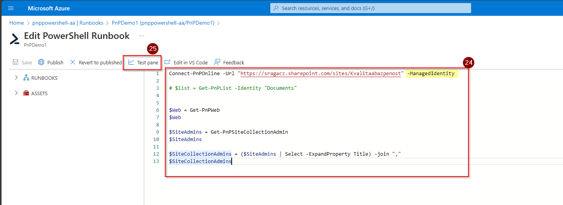The width and height of the screenshot is (563, 205).
Task: Click the PnPDemo1 subtitle under heading
Action: [35, 45]
